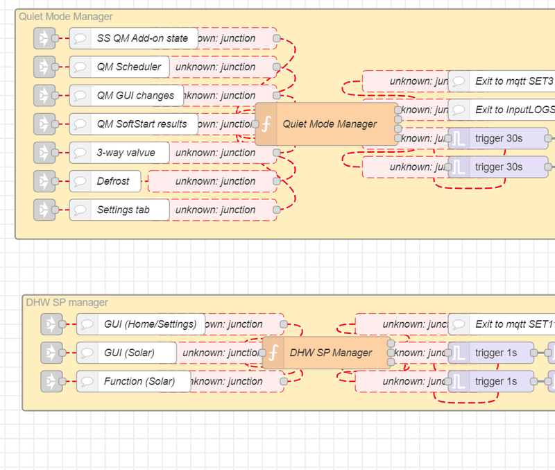Click input port of Quiet Mode Manager node

pyautogui.click(x=255, y=124)
